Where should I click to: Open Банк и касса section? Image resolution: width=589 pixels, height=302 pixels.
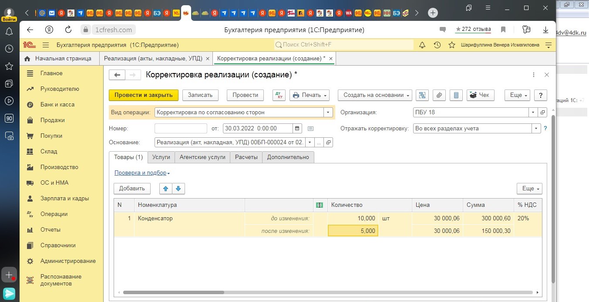[57, 105]
